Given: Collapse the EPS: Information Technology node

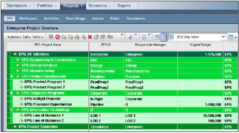Looking at the screenshot, I should pos(11,110).
